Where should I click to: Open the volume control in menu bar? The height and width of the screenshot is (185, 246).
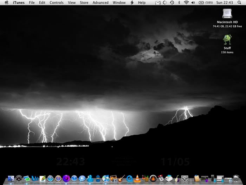pyautogui.click(x=193, y=3)
